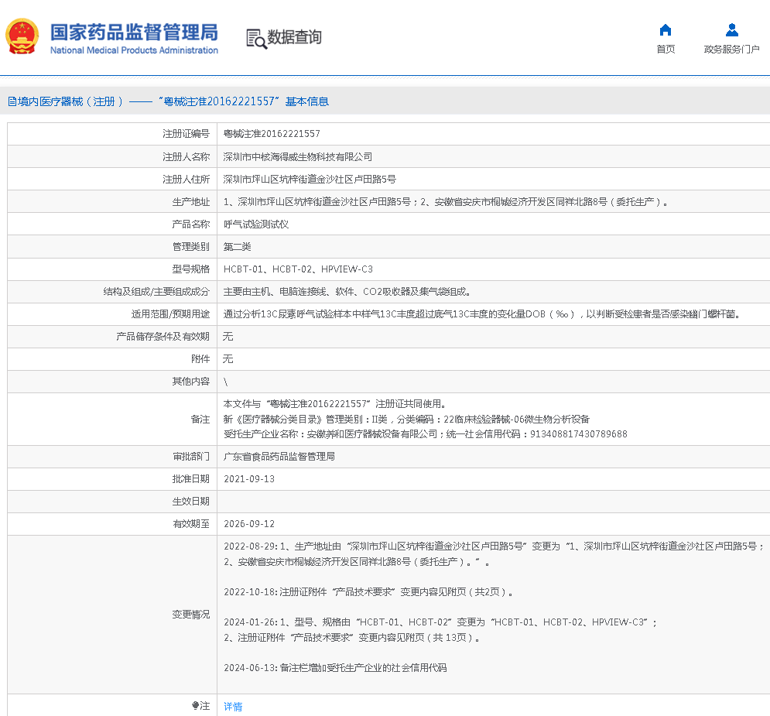
Task: Click the 2022-10-18 change entry
Action: pyautogui.click(x=368, y=592)
